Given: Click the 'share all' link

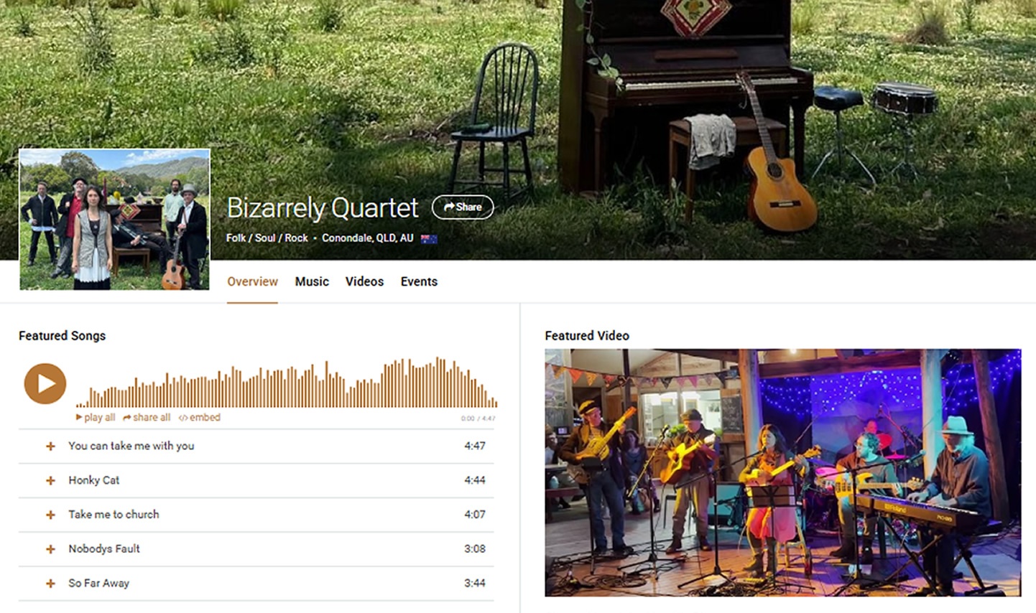Looking at the screenshot, I should [x=147, y=417].
